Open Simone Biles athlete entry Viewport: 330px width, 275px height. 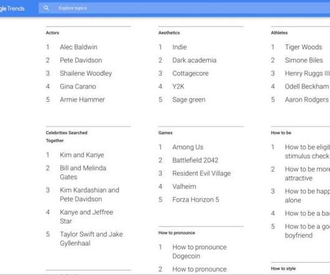tap(304, 60)
